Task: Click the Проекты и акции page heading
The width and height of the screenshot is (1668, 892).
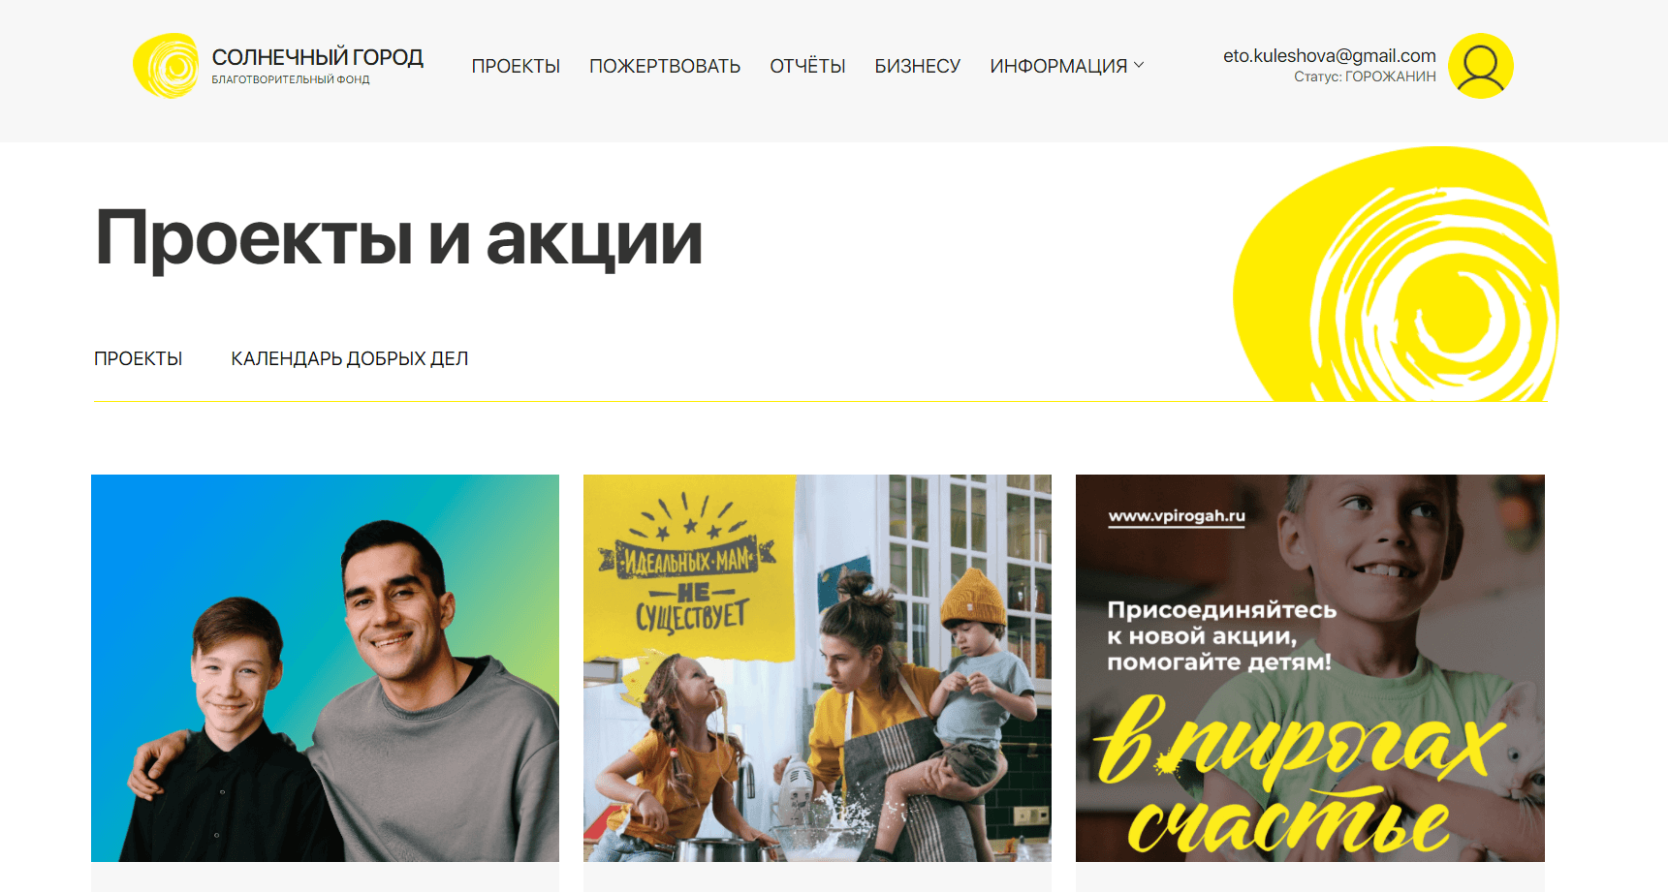Action: pos(398,238)
